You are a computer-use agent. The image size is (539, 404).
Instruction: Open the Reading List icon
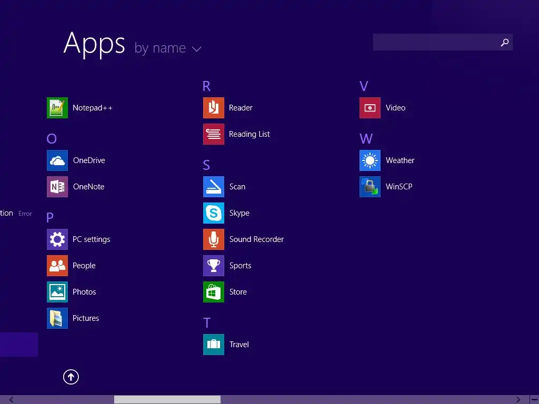(214, 134)
